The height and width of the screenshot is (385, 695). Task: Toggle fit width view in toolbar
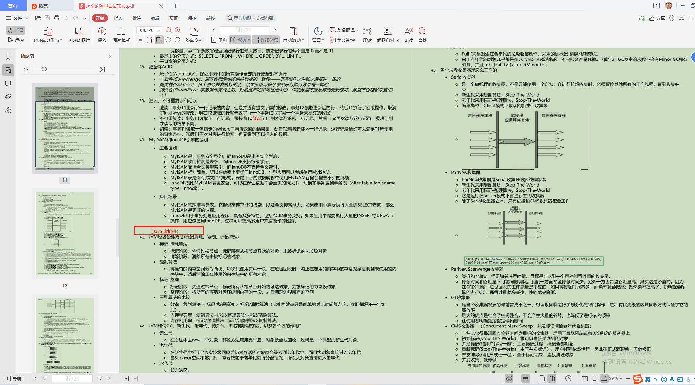click(159, 40)
